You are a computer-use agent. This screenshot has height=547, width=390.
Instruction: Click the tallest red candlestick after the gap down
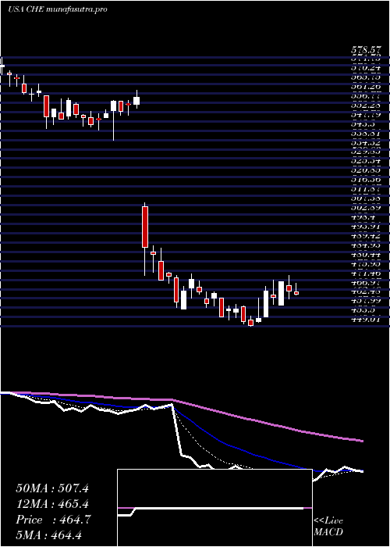(145, 227)
